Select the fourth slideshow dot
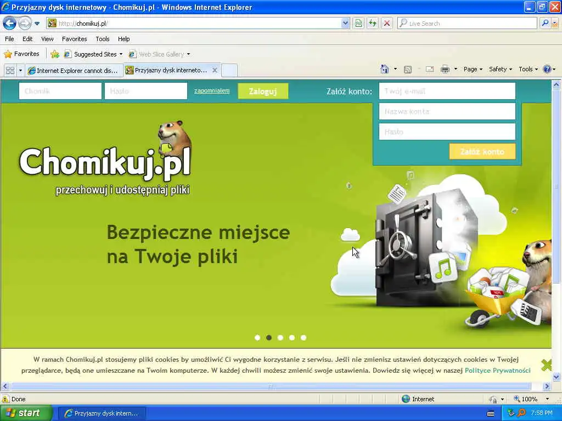The height and width of the screenshot is (421, 562). point(292,338)
